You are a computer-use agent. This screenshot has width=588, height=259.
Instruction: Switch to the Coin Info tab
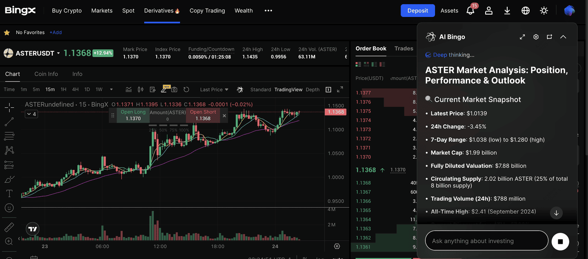click(x=46, y=74)
